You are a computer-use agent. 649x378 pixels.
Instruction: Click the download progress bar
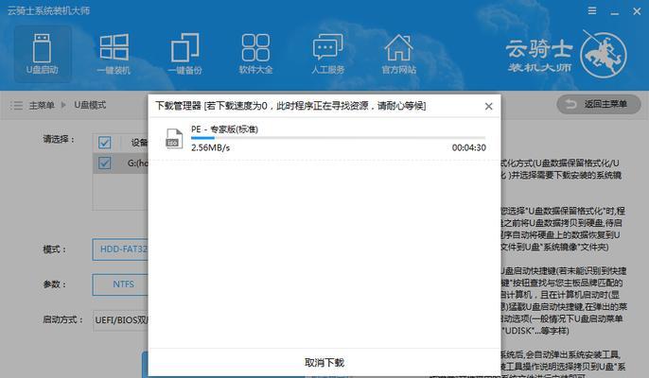pyautogui.click(x=338, y=138)
